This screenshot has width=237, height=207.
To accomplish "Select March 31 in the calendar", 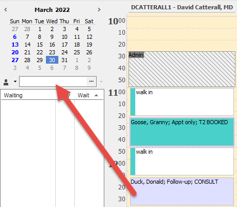I will (x=65, y=60).
